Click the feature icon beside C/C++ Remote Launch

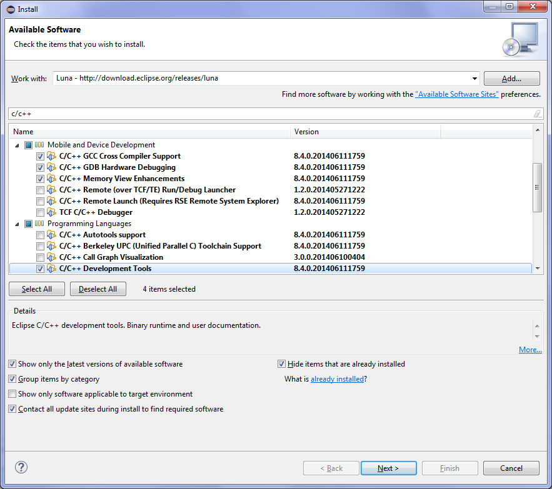pos(51,201)
